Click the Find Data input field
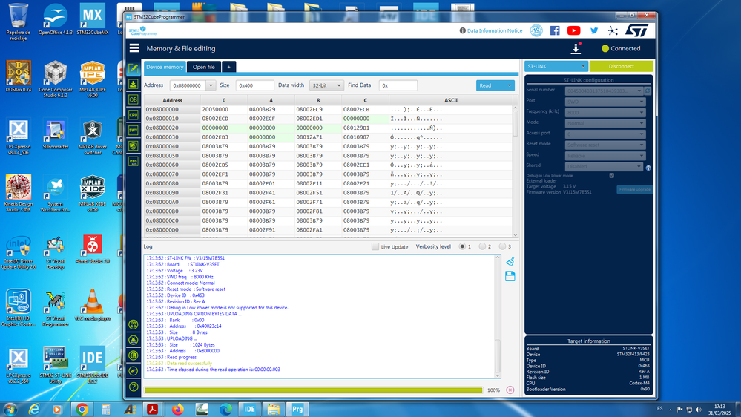Screen dimensions: 741x417 [x=398, y=85]
